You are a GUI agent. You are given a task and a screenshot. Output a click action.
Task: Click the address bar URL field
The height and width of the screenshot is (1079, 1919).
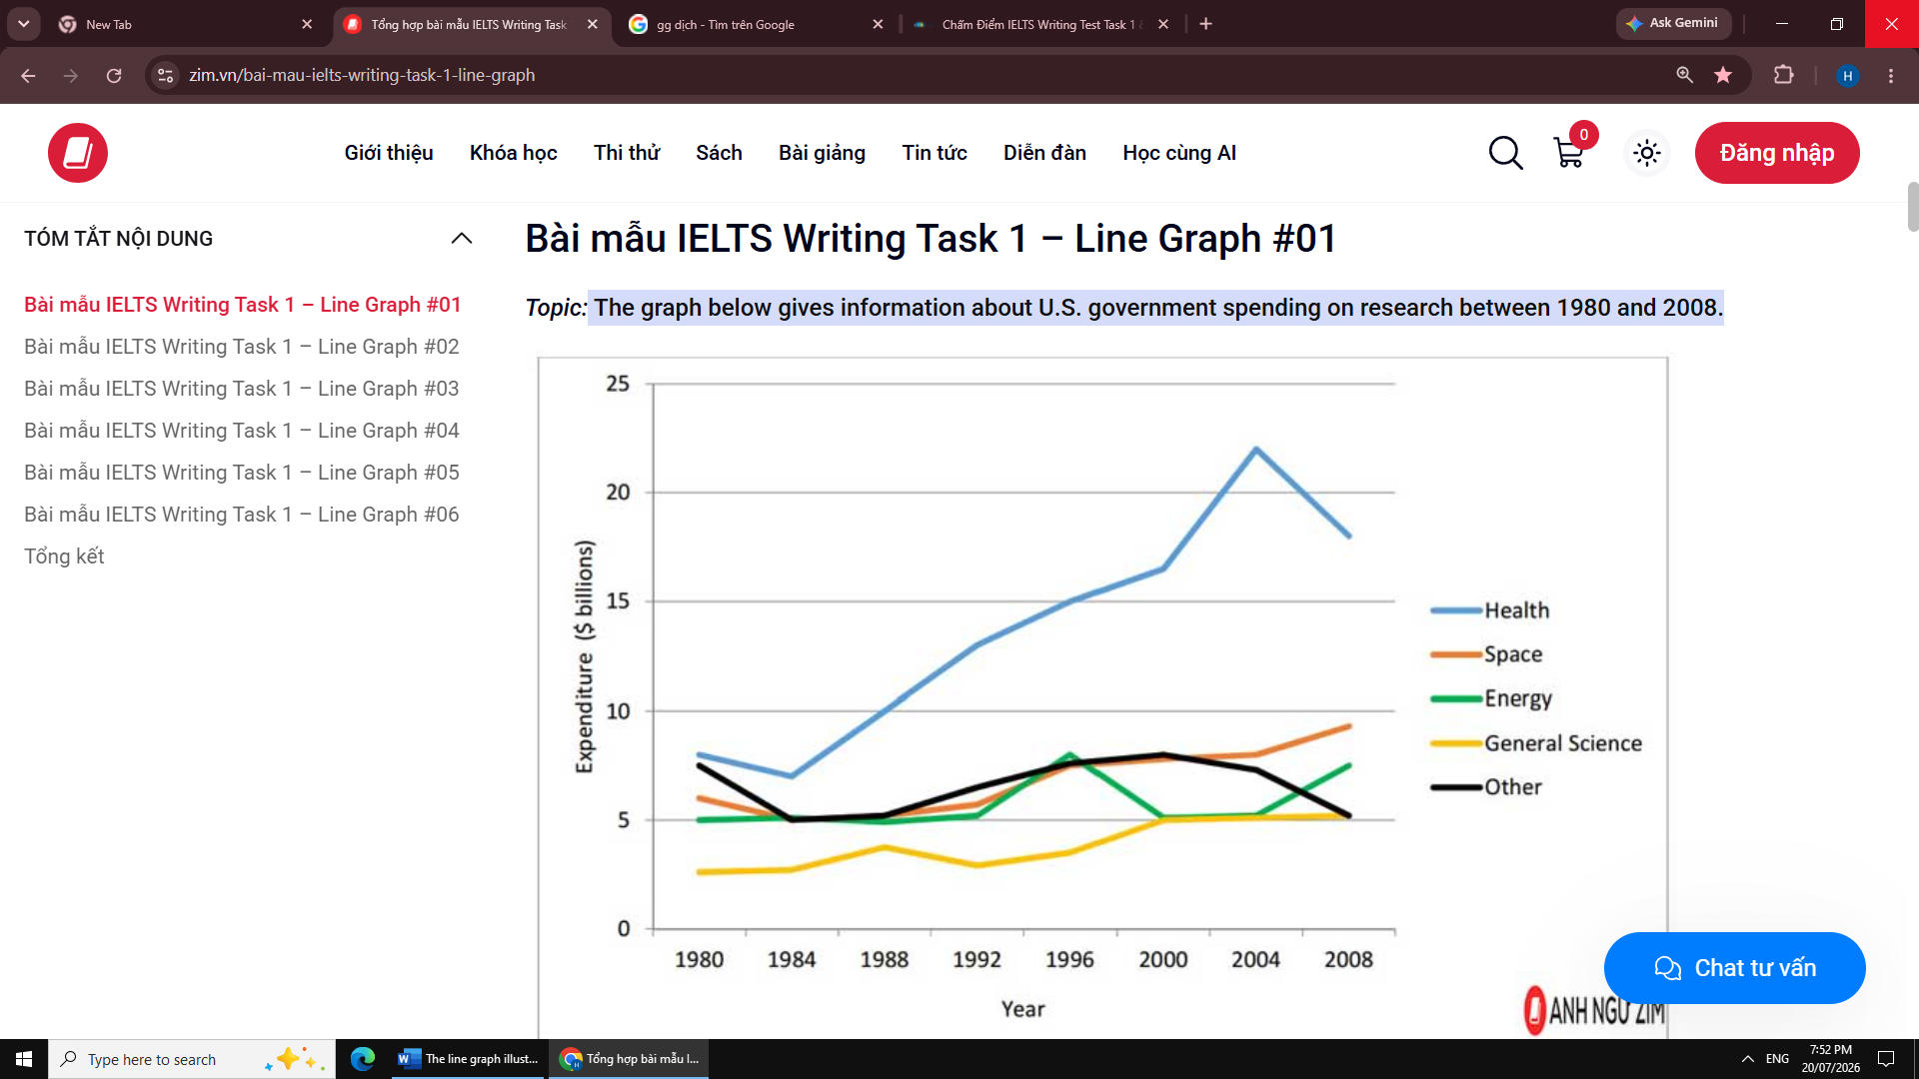click(900, 75)
